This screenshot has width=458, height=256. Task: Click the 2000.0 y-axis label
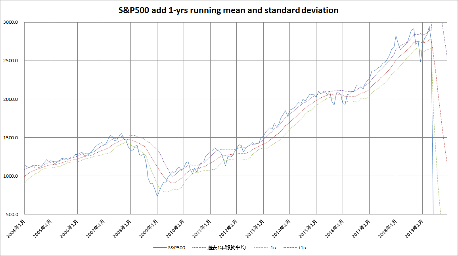(11, 99)
